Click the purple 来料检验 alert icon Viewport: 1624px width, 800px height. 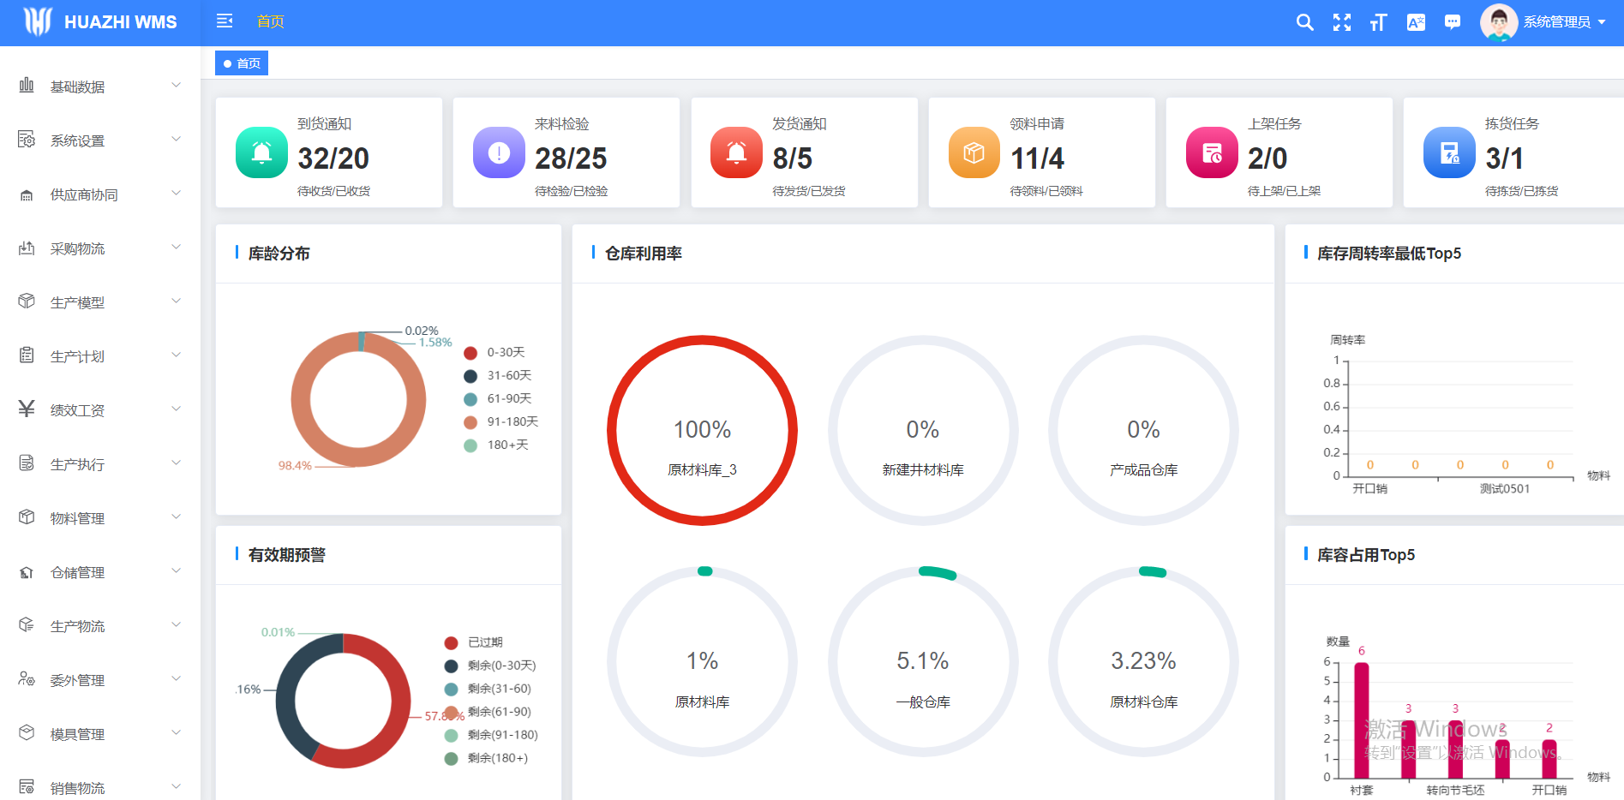pyautogui.click(x=499, y=152)
